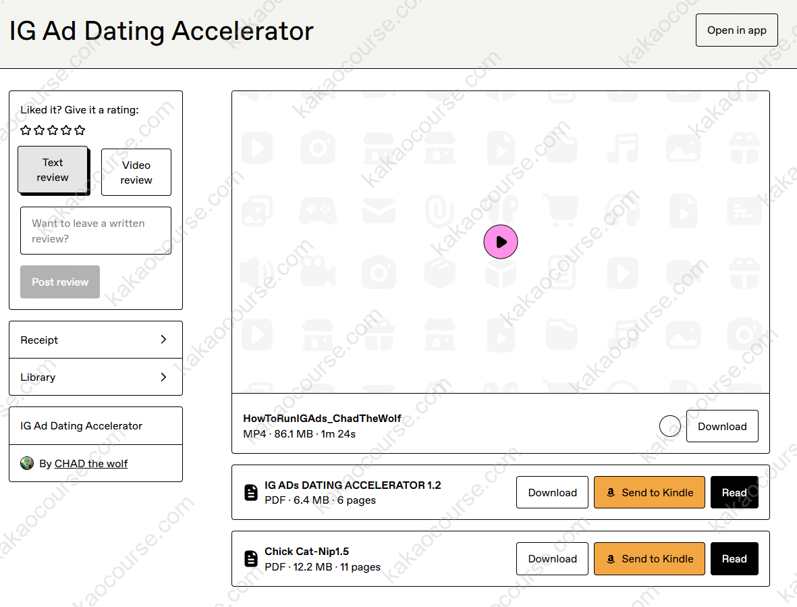Click CHAD the wolf avatar image

(27, 463)
